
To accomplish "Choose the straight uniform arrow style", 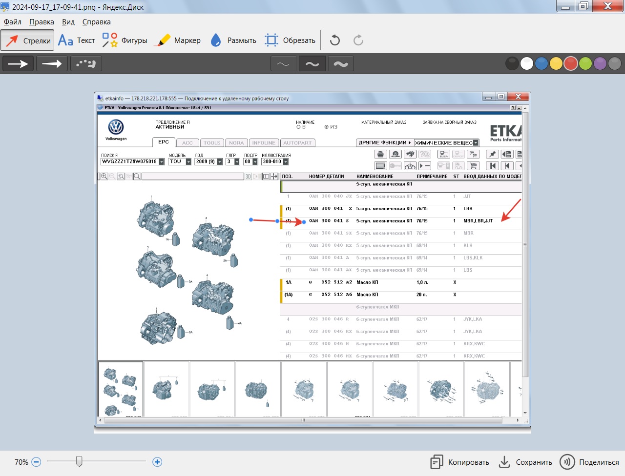I will click(x=18, y=63).
